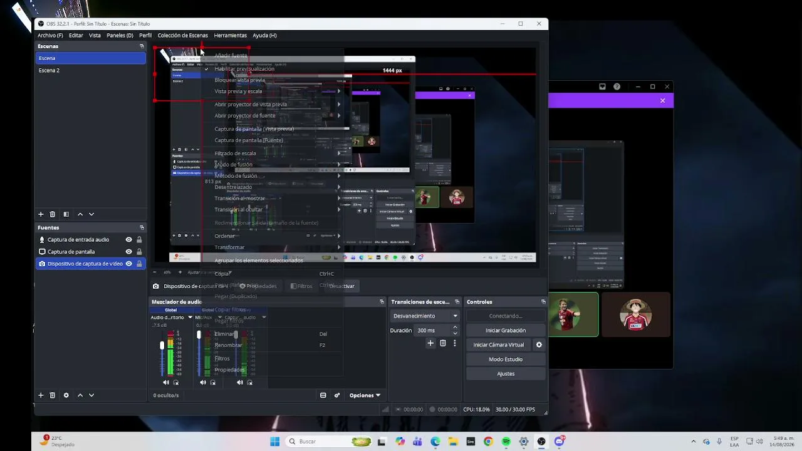Toggle monitoring for Mic/Aux channel

[213, 383]
